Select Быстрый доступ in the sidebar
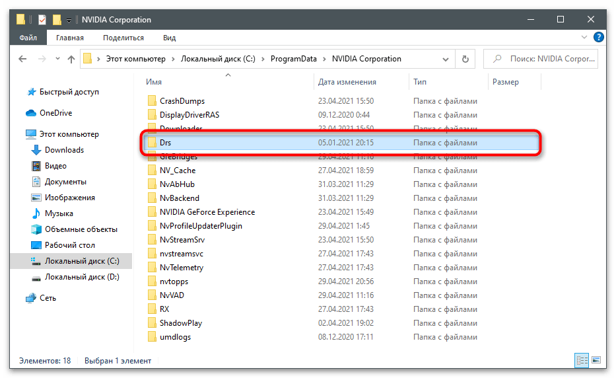Viewport: 616px width, 378px height. 69,92
